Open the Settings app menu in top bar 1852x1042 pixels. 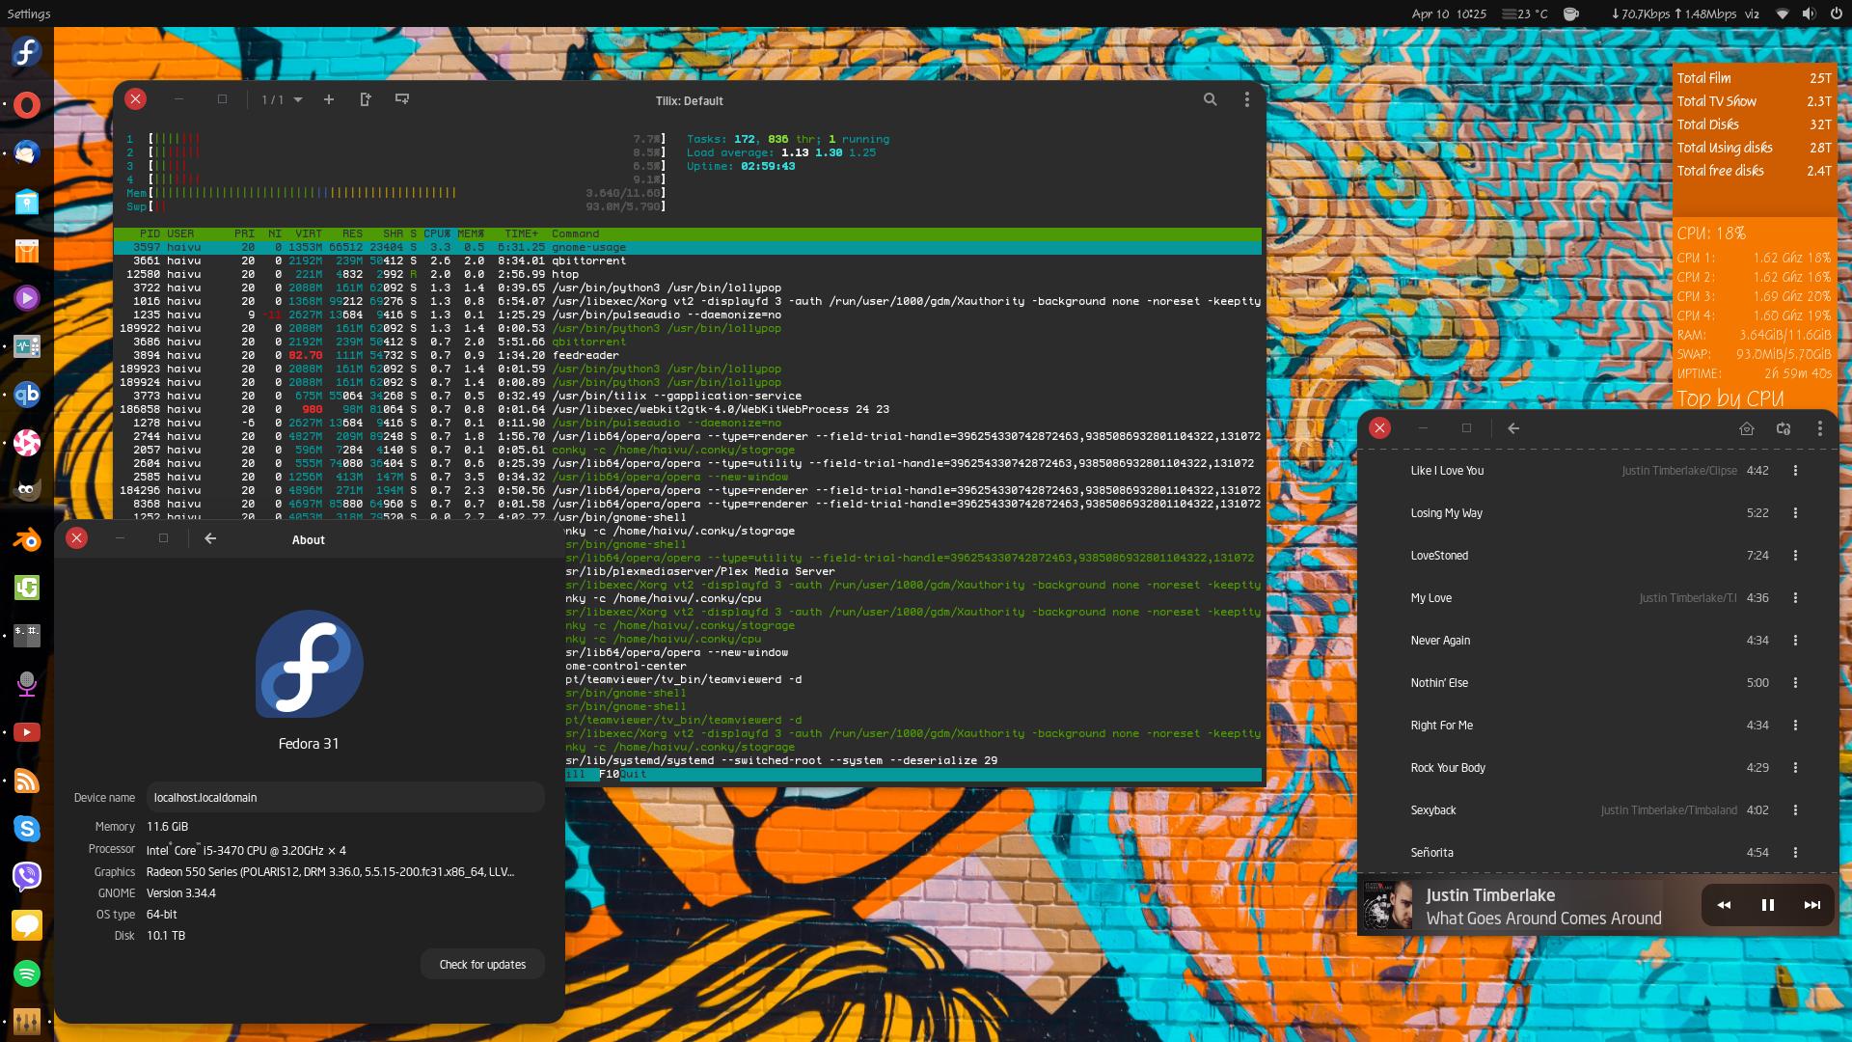point(29,14)
